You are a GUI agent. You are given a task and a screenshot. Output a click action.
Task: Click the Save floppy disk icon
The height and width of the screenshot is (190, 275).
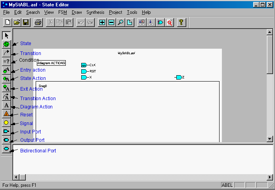click(x=26, y=23)
